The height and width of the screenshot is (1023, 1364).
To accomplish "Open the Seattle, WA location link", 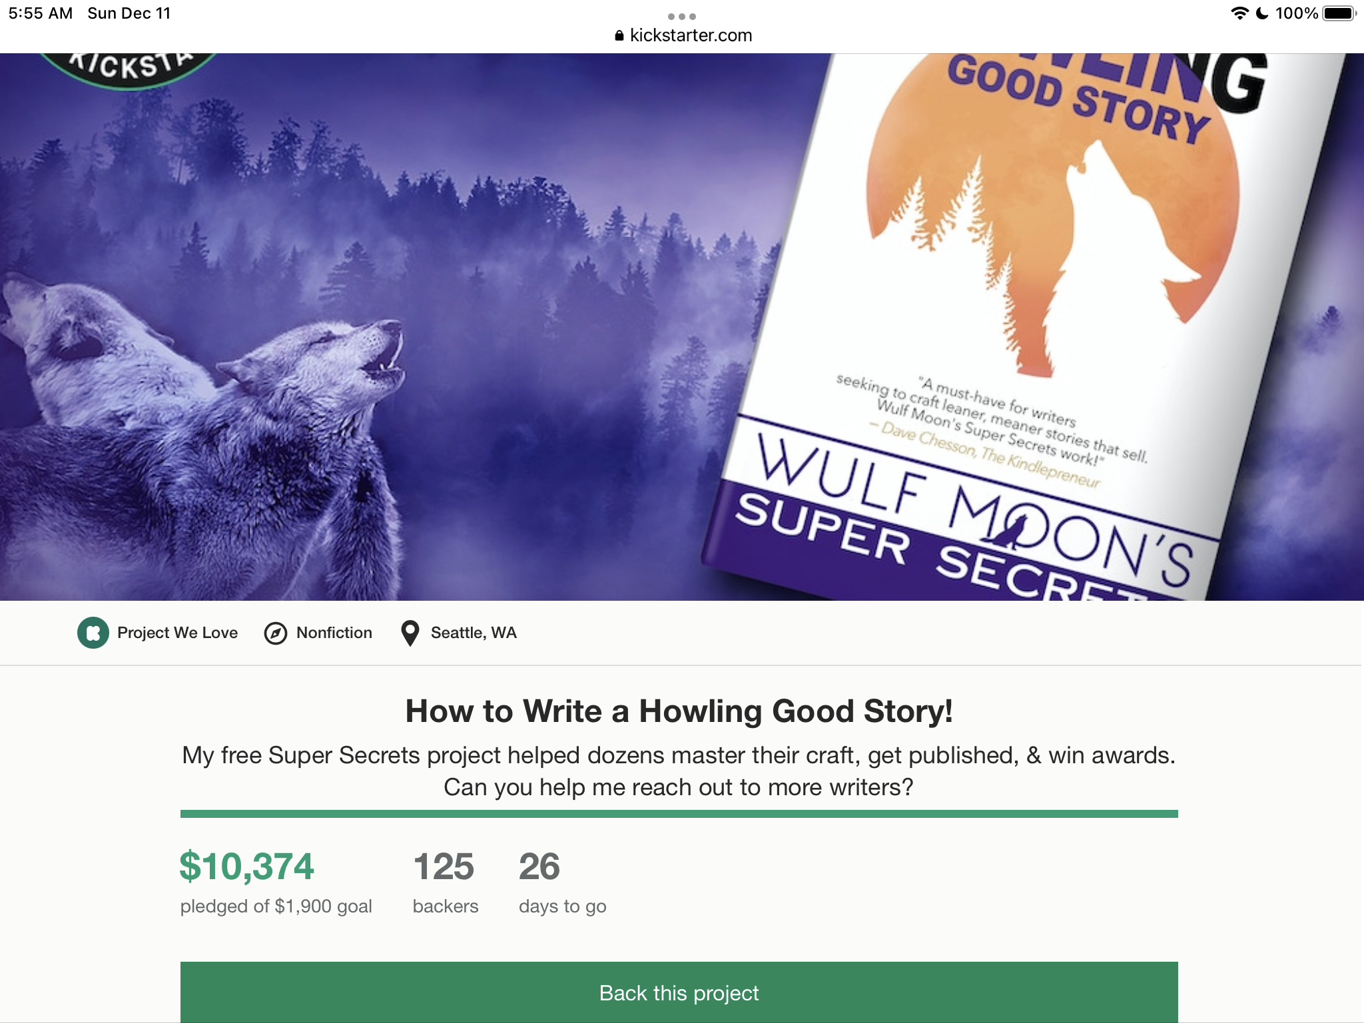I will click(x=474, y=633).
